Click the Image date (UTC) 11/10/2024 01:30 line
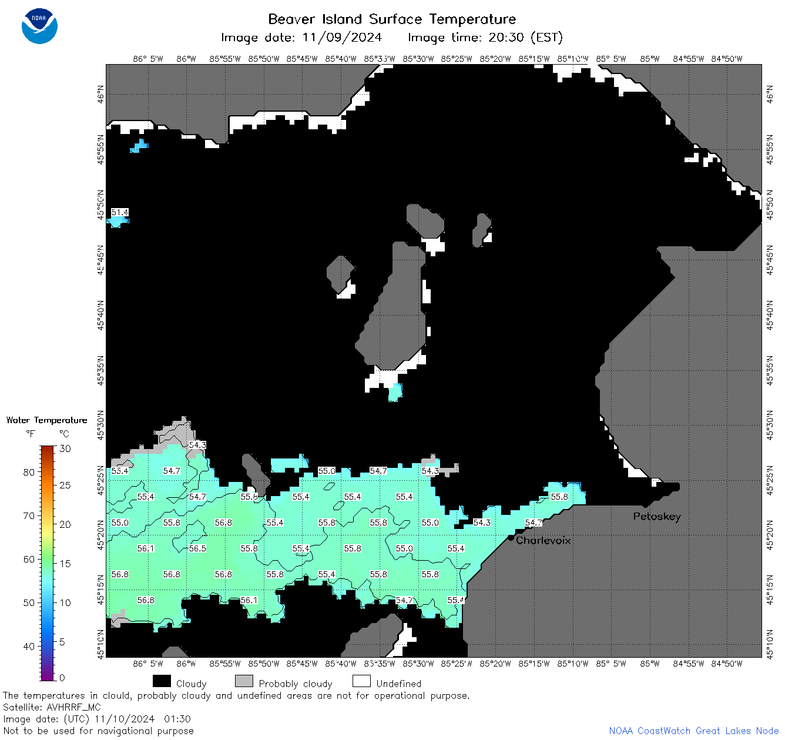This screenshot has width=785, height=740. pyautogui.click(x=97, y=719)
